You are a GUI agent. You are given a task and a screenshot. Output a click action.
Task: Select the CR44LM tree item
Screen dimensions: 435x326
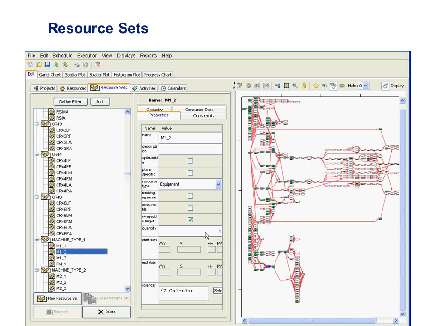point(64,173)
